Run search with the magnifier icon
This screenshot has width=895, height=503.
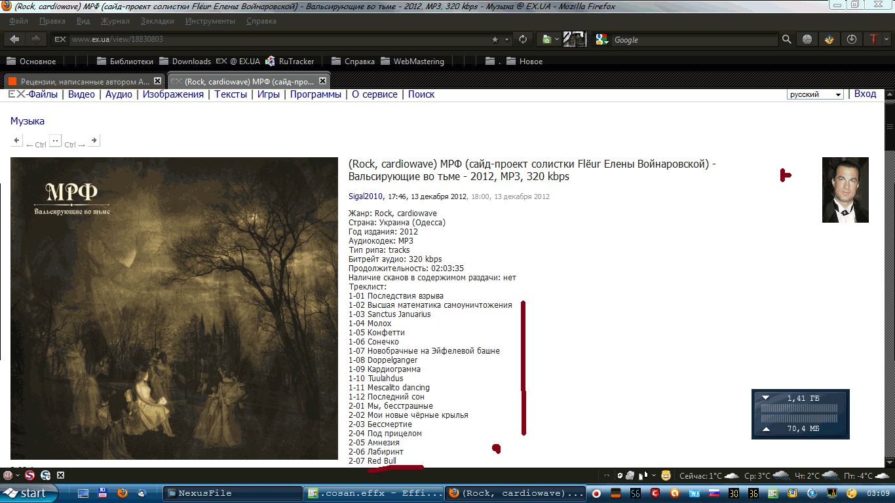(786, 40)
